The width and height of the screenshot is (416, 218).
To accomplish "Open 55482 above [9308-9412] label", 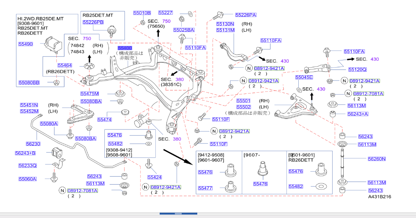I will click(x=115, y=144).
